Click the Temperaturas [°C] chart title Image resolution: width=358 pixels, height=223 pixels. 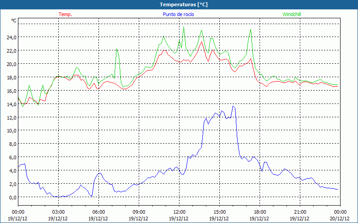pos(184,4)
